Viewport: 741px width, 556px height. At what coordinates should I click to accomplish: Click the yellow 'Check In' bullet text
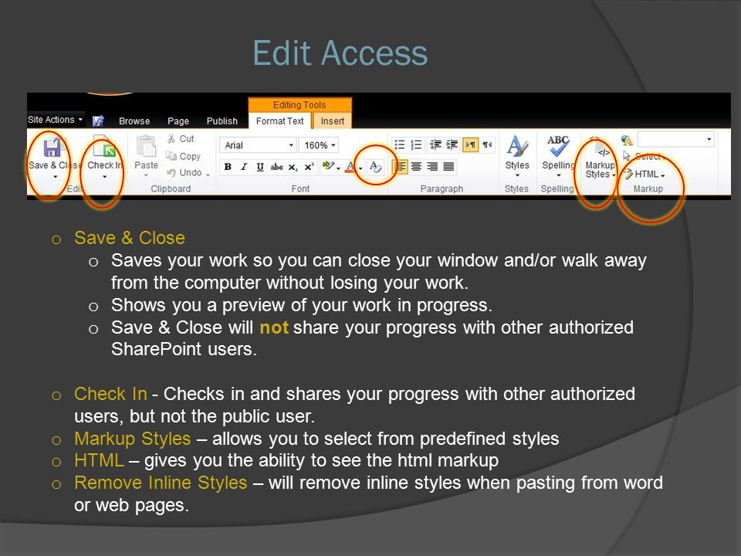point(110,394)
